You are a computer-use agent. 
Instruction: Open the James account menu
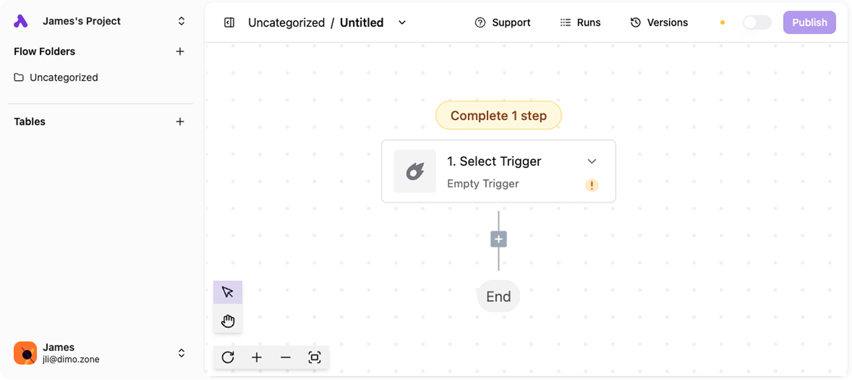tap(181, 353)
